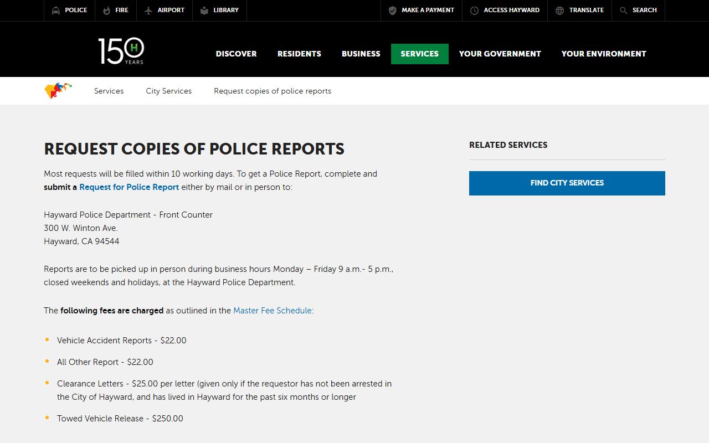Click the 'following fees are charged' bold text

pos(112,311)
